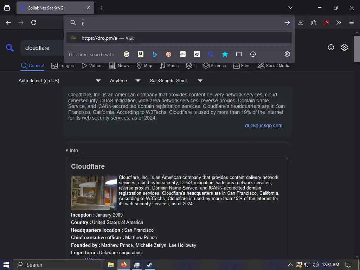The height and width of the screenshot is (270, 360).
Task: Go back one page
Action: tap(8, 22)
